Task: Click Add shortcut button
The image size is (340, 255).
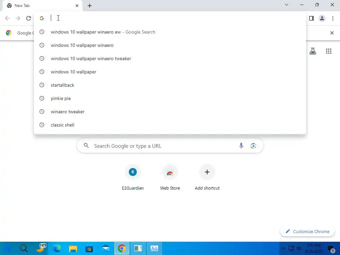Action: pos(207,177)
